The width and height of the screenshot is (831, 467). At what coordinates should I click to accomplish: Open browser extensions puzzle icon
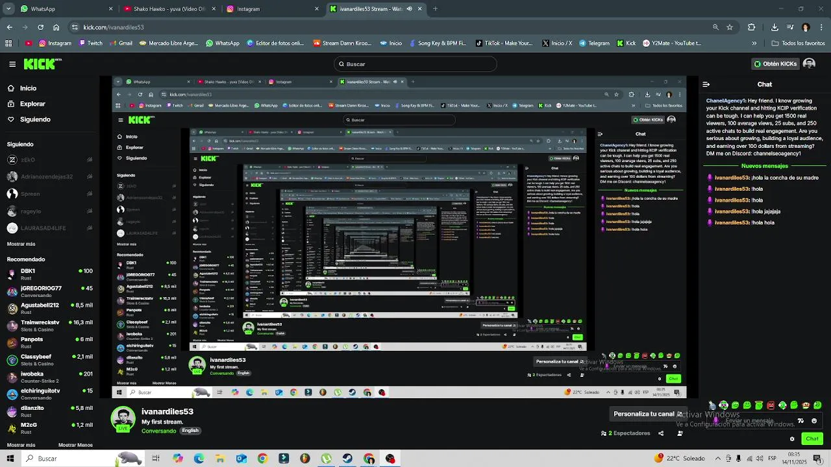[751, 27]
